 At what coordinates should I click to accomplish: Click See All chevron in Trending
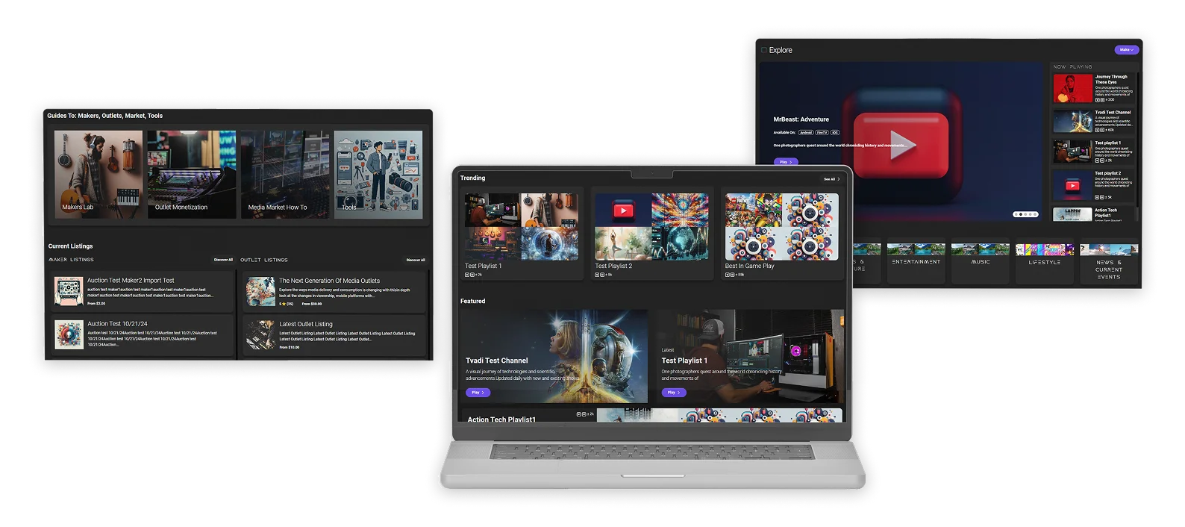pyautogui.click(x=838, y=179)
